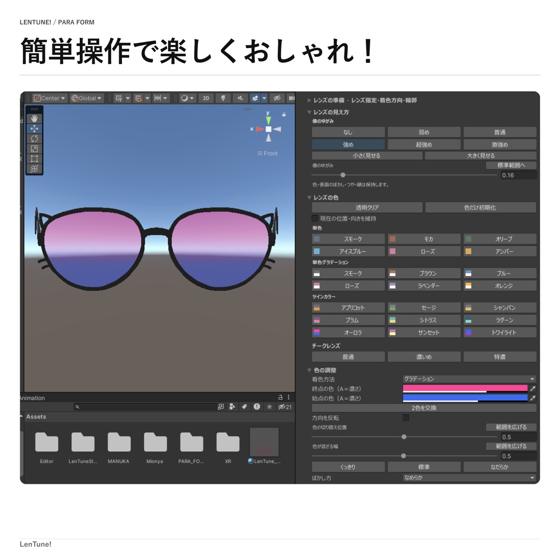Select the LenTune_ material asset thumbnail
Screen dimensions: 560x560
(264, 442)
